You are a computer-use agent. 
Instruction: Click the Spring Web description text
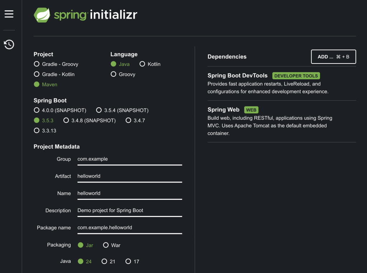click(x=270, y=126)
